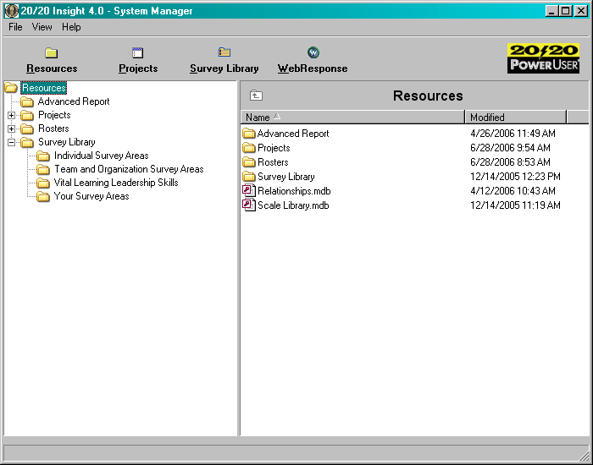Click the Resources toolbar label
Image resolution: width=593 pixels, height=465 pixels.
52,68
